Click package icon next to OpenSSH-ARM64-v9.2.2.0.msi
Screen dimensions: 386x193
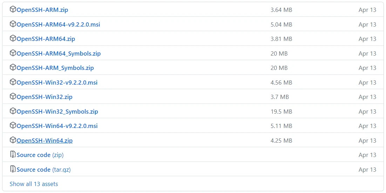coord(13,24)
